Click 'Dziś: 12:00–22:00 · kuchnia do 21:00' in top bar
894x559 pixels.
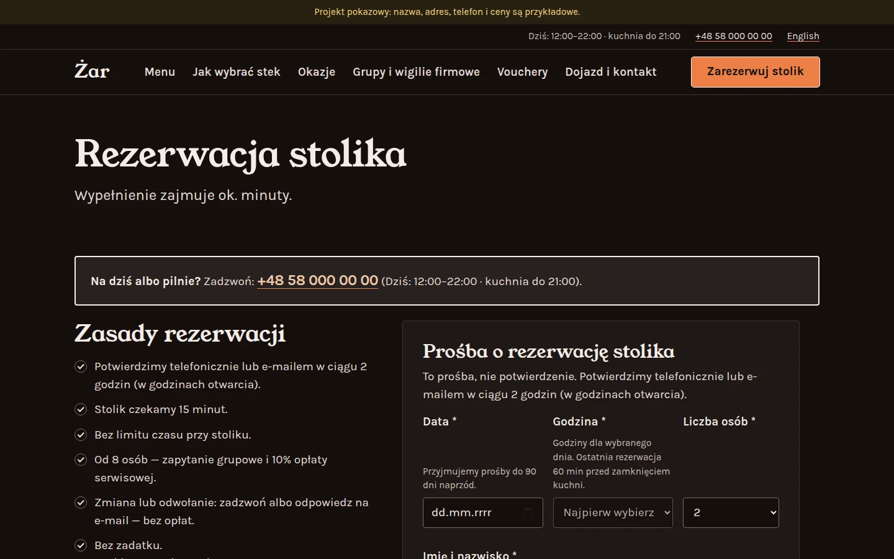coord(604,36)
